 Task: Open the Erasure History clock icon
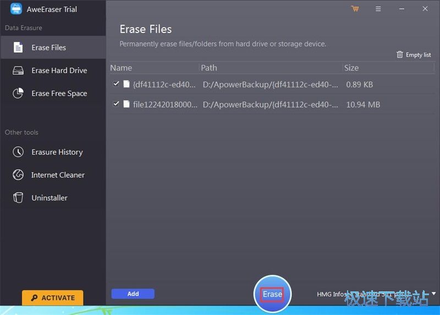coord(18,152)
